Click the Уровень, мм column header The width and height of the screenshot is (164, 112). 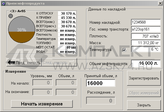click(41, 76)
